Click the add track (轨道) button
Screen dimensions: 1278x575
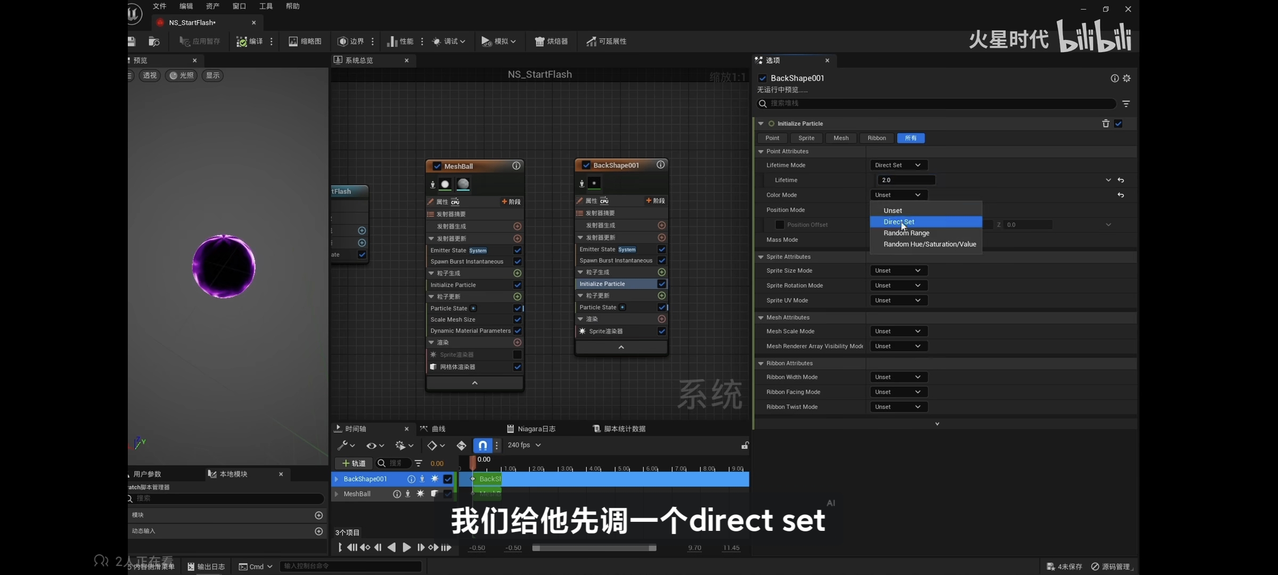(354, 463)
